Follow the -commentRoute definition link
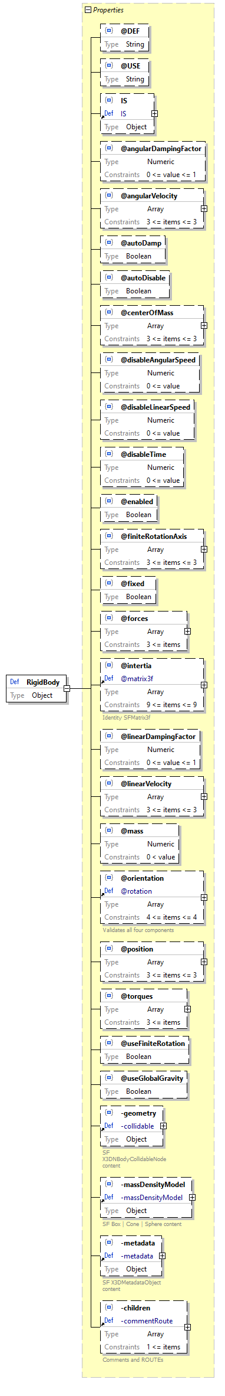225x1396 pixels. (x=147, y=1320)
